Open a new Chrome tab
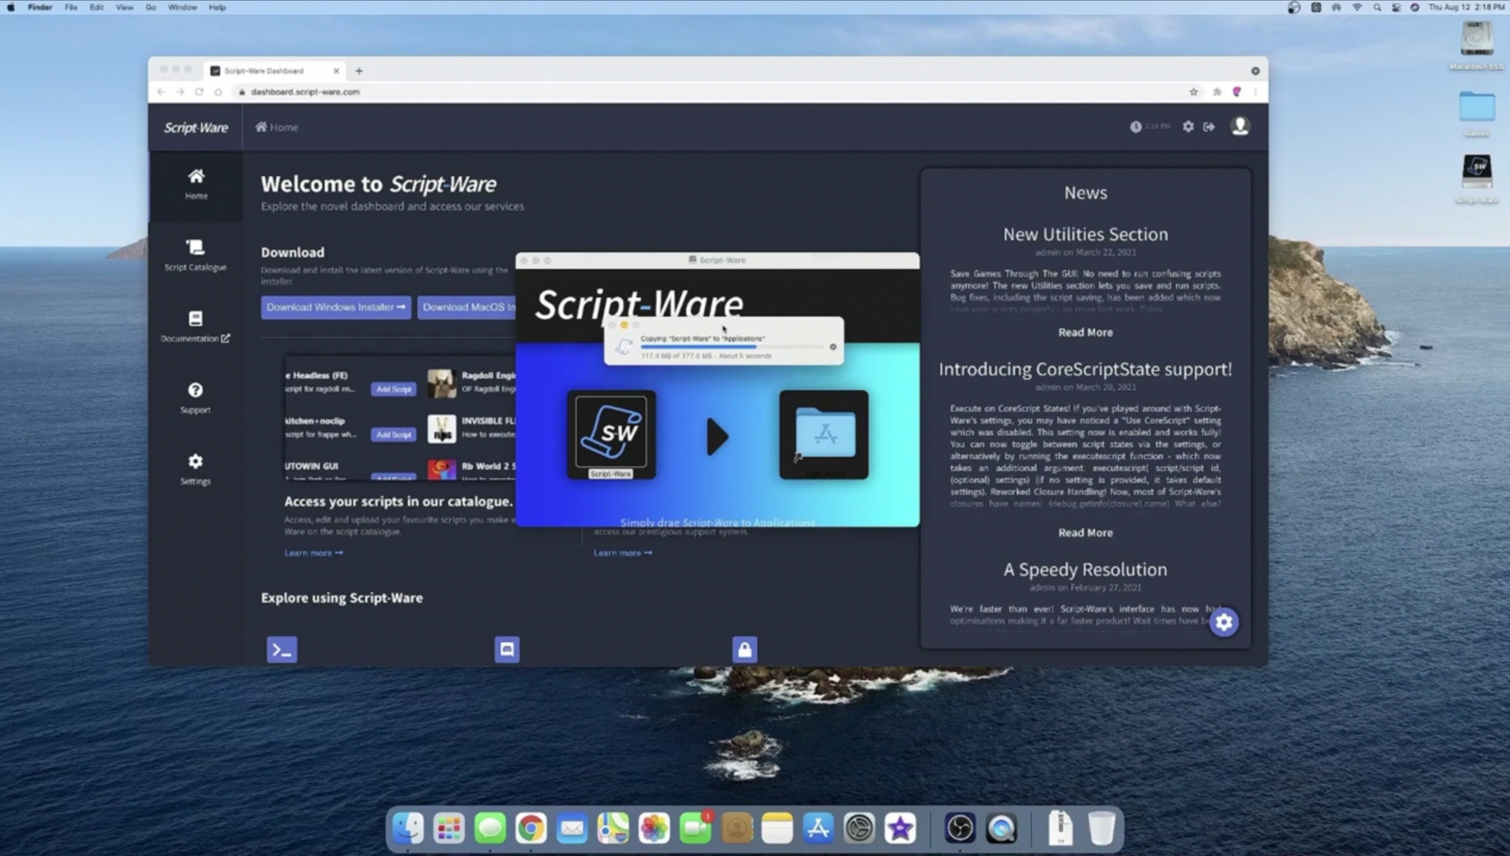 359,71
